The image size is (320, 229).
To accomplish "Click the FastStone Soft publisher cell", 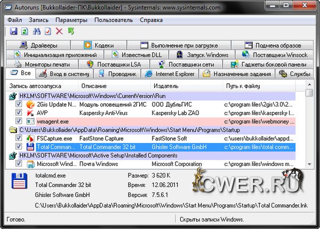I will [169, 138].
